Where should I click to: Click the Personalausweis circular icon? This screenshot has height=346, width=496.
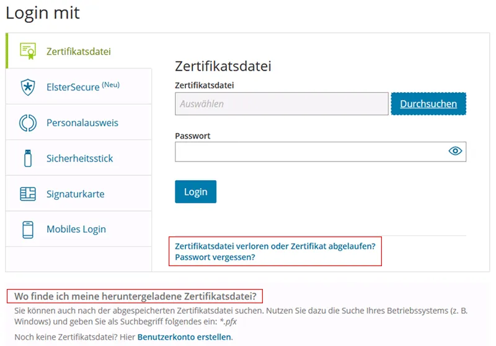(x=28, y=123)
